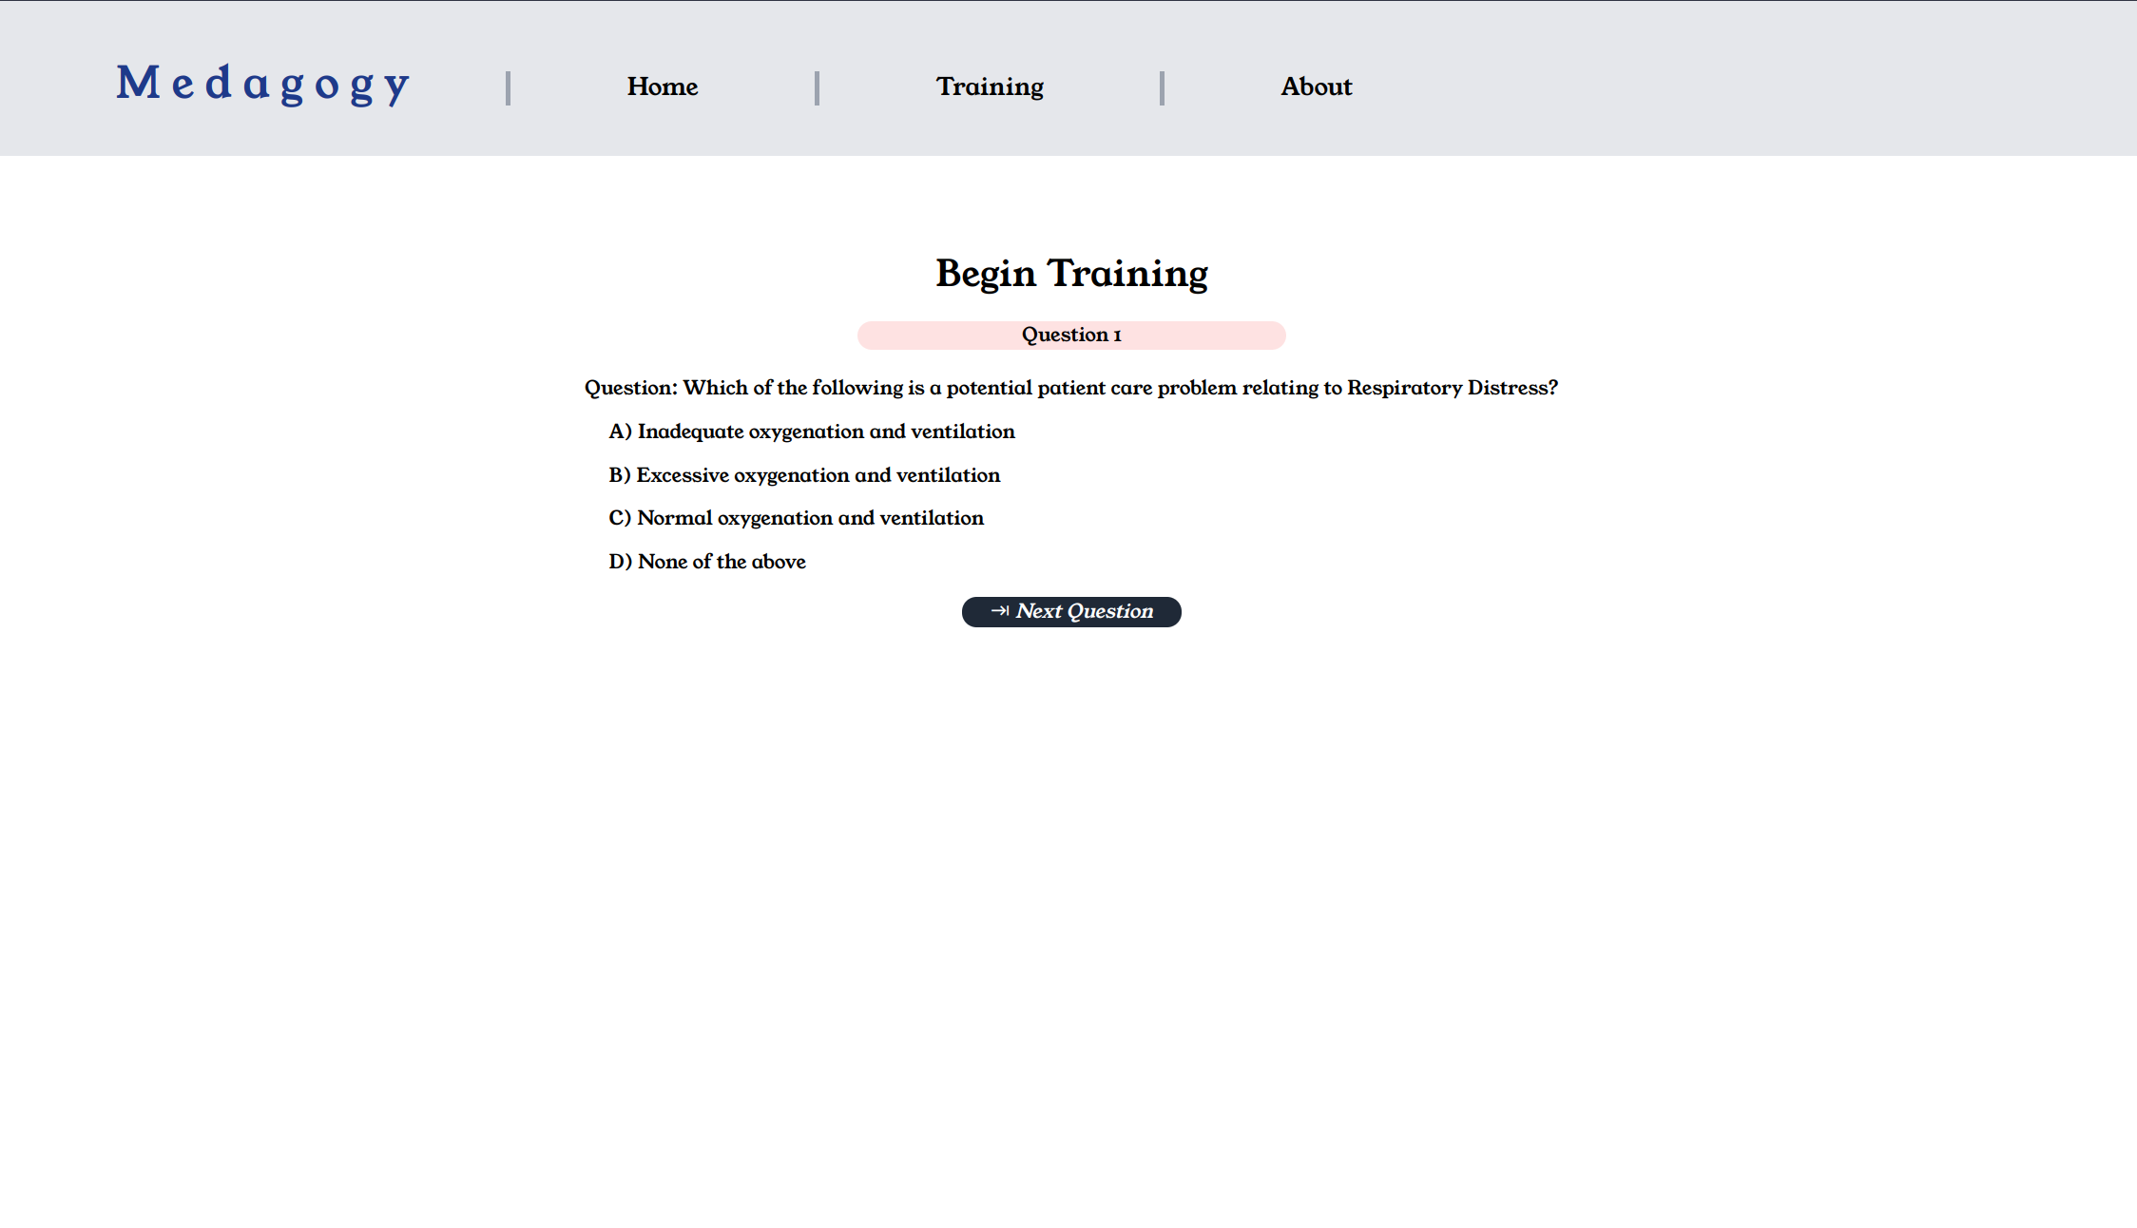Click the Medagogy logo

tap(263, 85)
